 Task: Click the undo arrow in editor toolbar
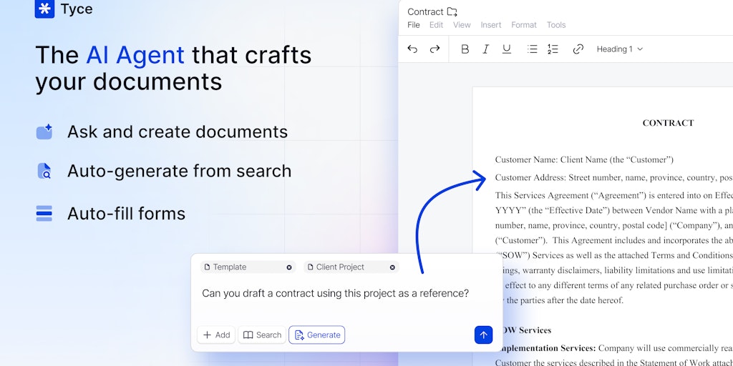point(412,49)
